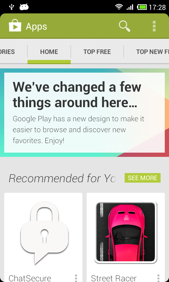Open the Street Racer pink car icon
Viewport: 169px width, 282px height.
tap(126, 232)
